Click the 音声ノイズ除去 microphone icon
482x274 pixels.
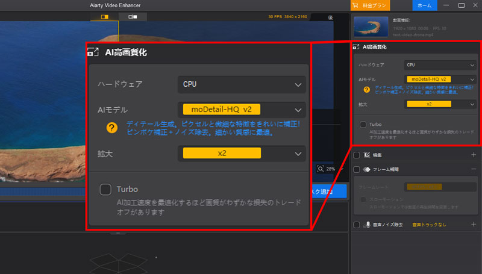click(367, 225)
